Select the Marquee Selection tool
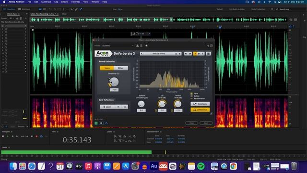 click(x=68, y=9)
